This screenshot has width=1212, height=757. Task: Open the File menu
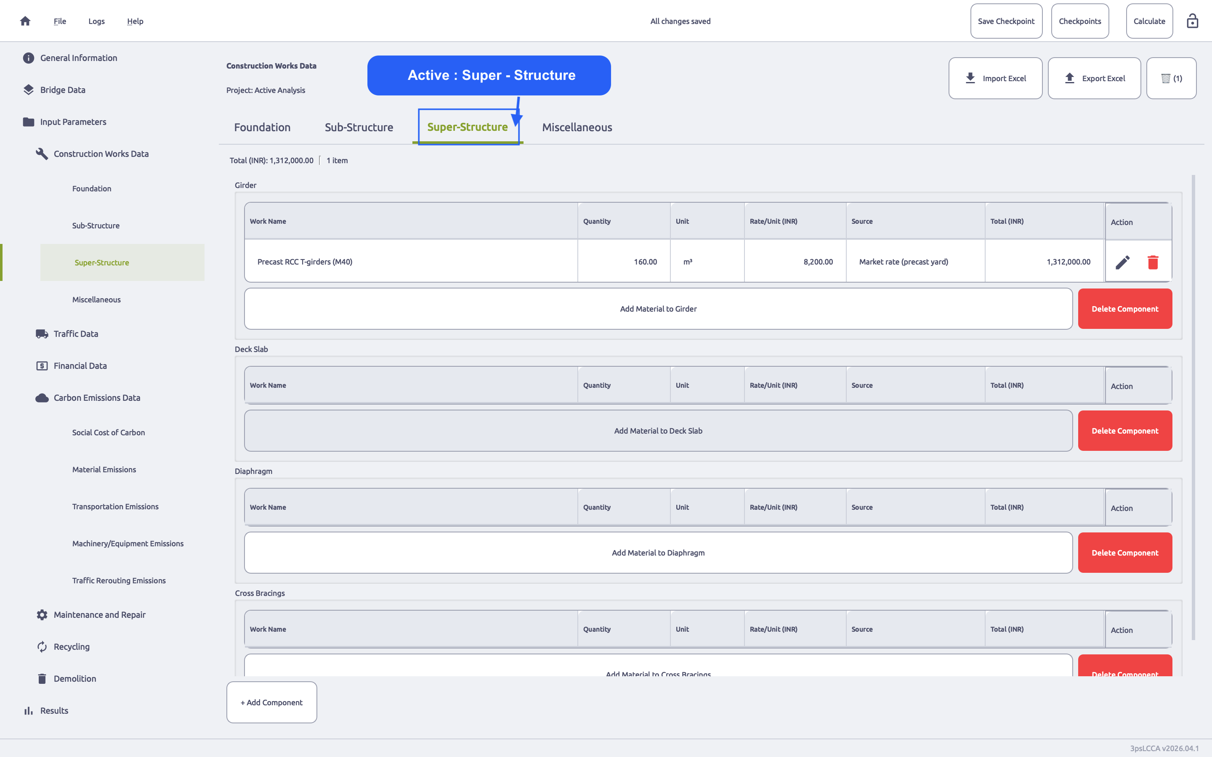point(60,21)
